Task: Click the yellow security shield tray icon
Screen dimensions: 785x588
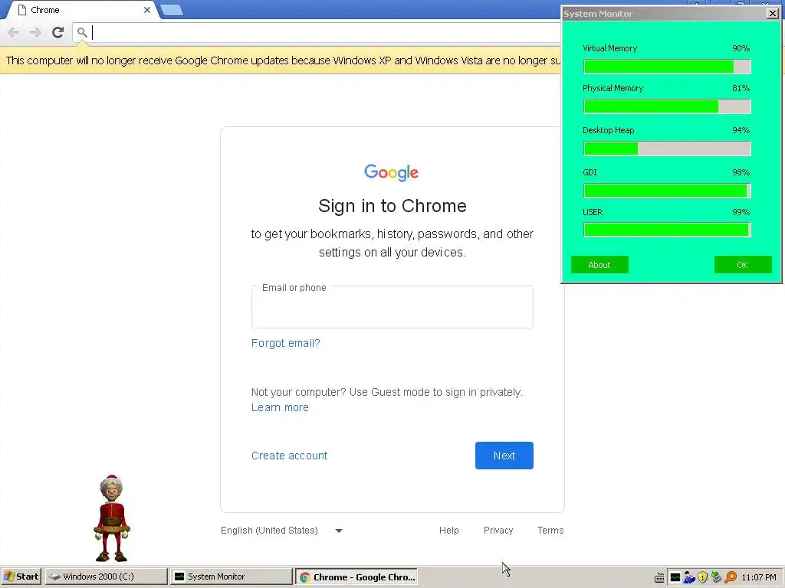Action: tap(702, 577)
